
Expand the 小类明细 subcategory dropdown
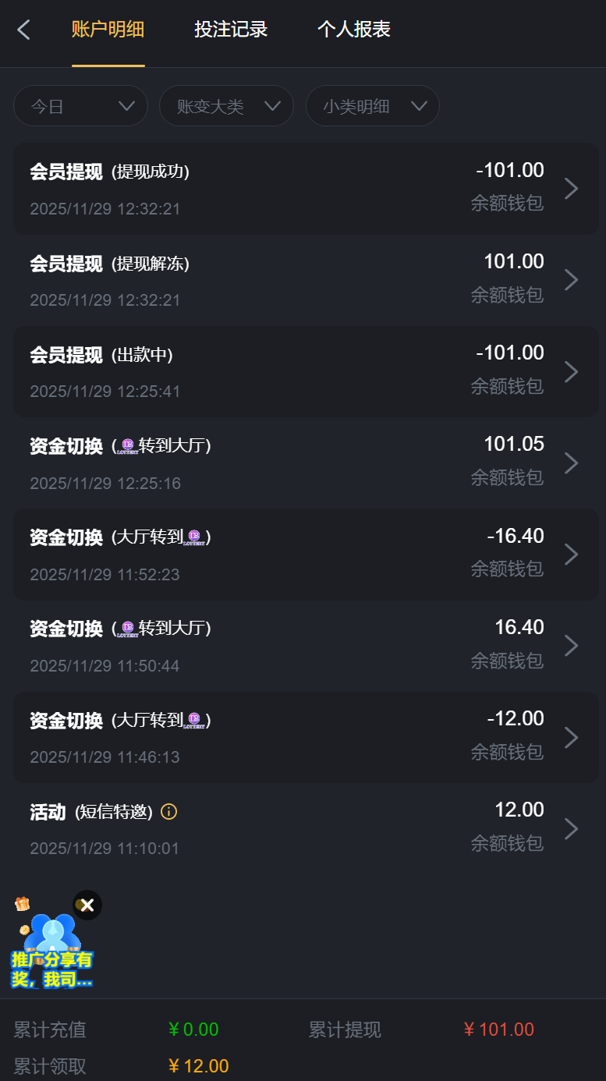click(x=373, y=106)
